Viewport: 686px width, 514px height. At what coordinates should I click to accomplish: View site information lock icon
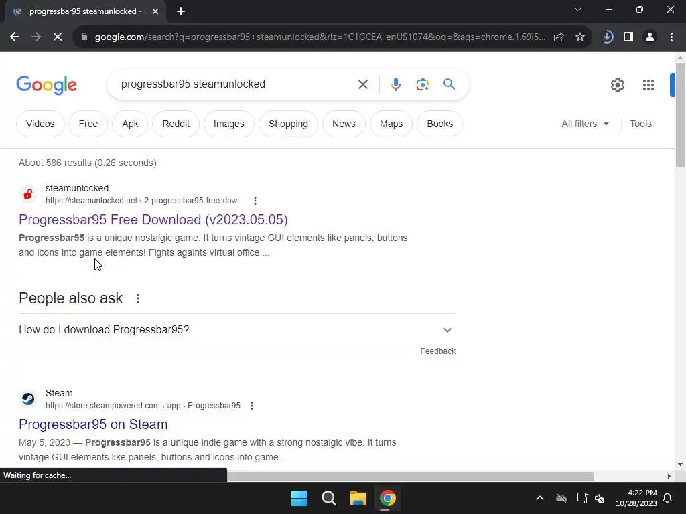[84, 37]
